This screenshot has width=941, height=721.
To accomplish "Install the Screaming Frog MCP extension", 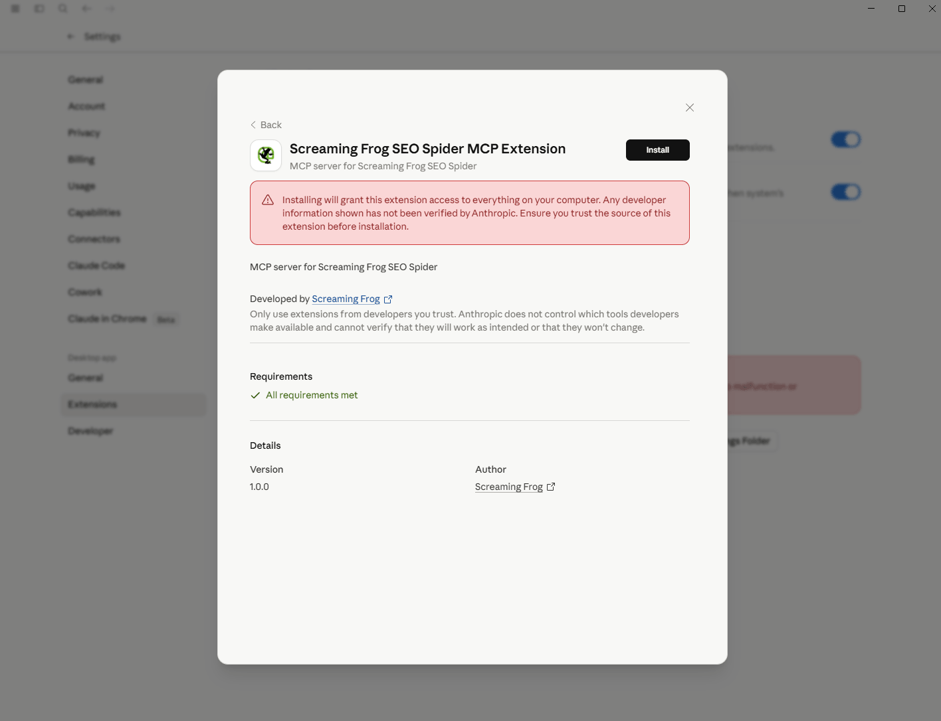I will tap(658, 150).
